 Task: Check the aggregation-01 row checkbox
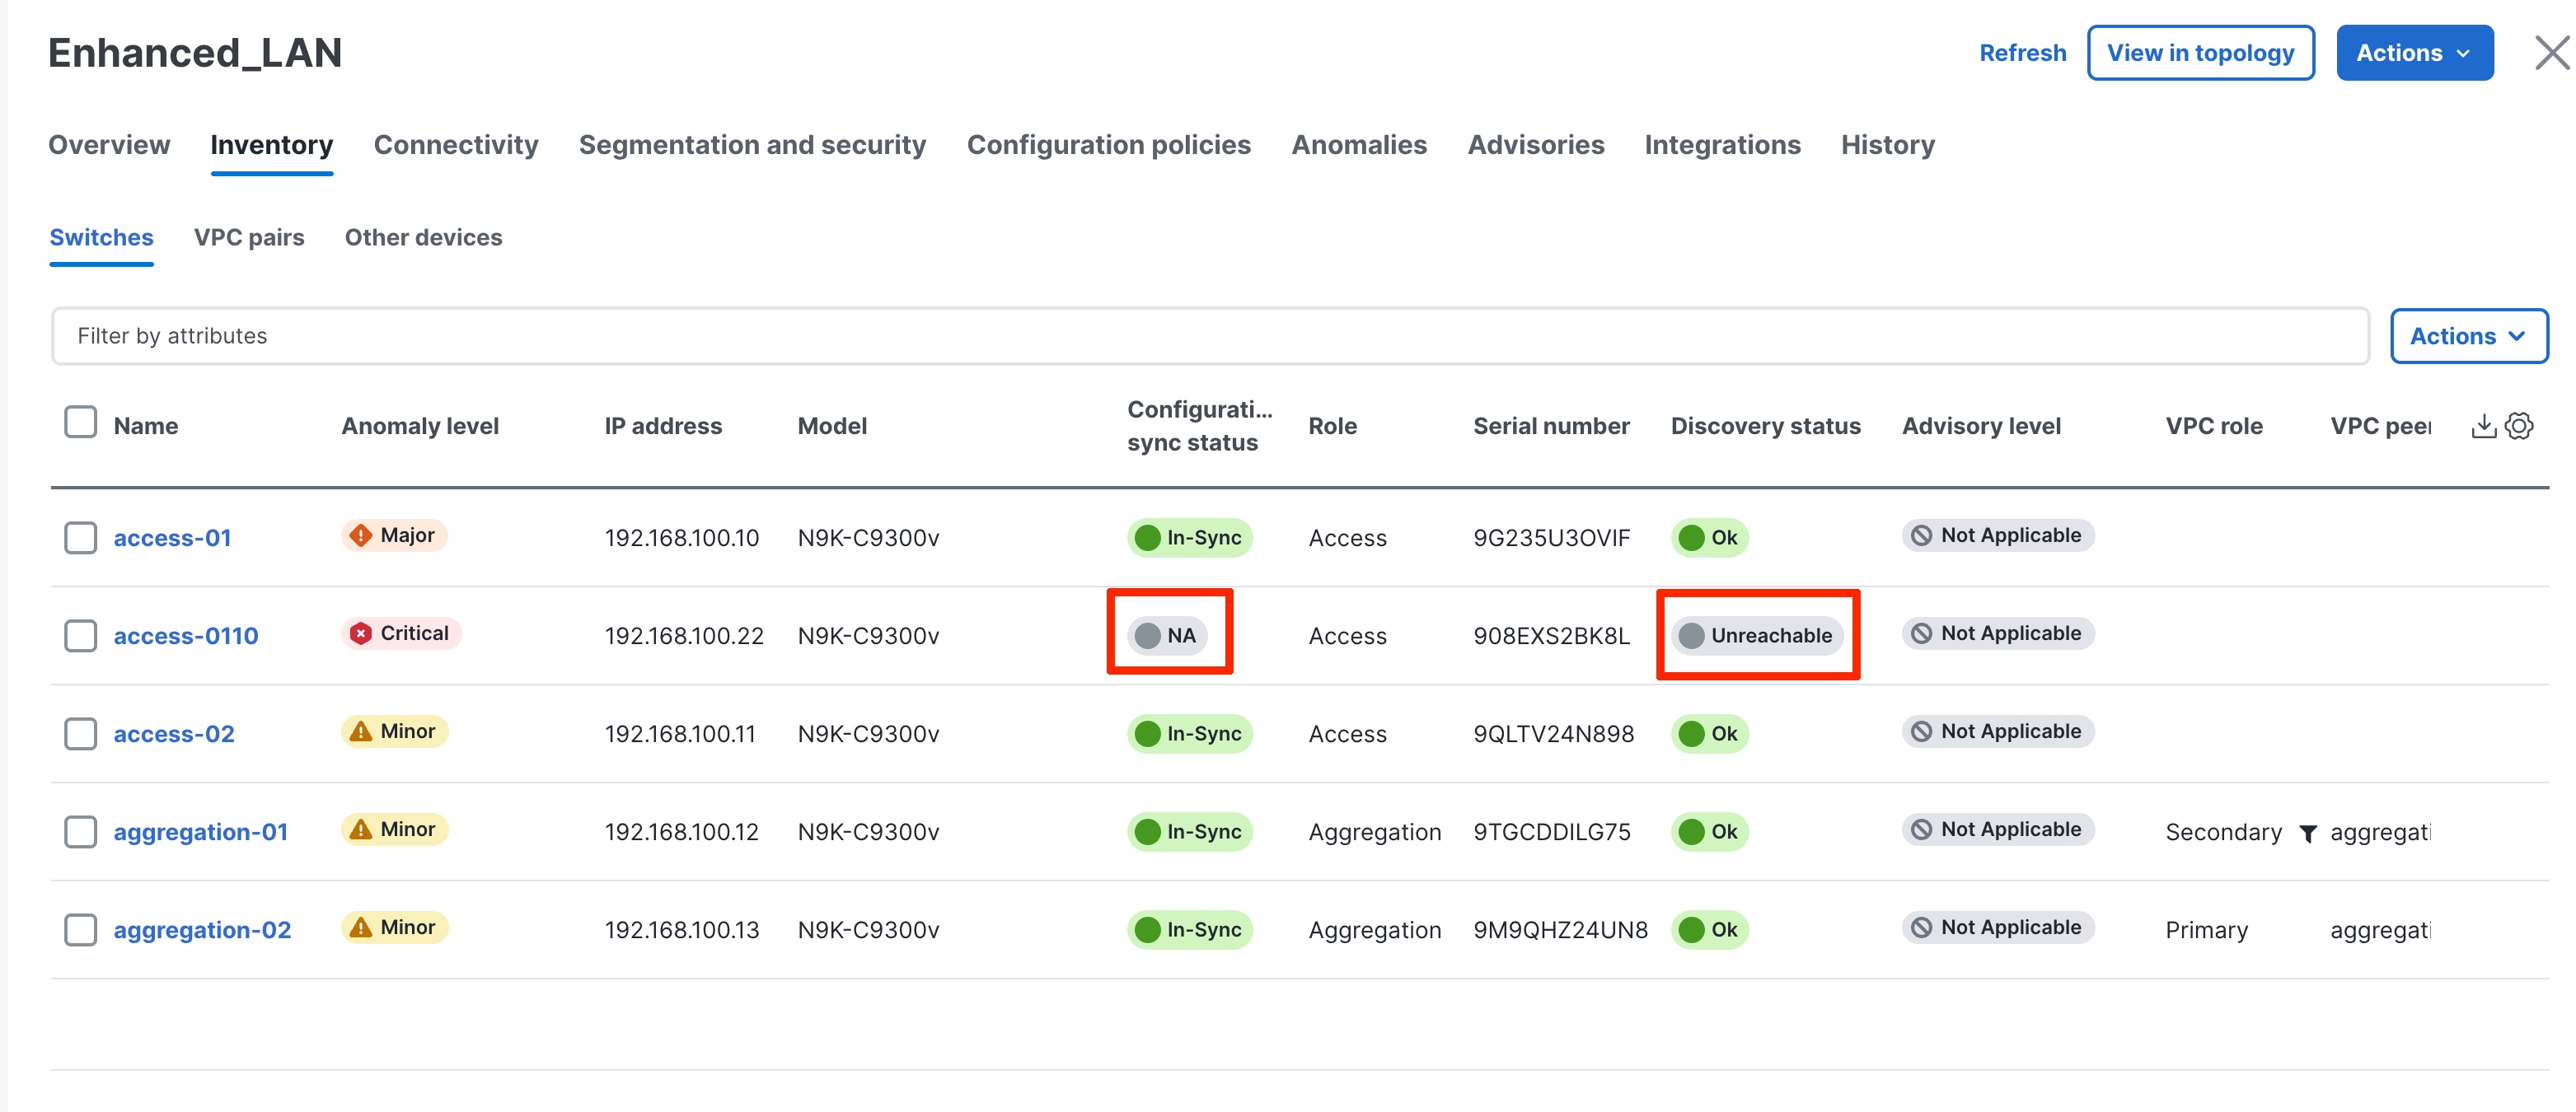pyautogui.click(x=80, y=832)
